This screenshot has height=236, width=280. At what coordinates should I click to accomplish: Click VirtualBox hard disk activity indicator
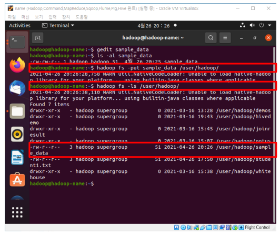click(x=176, y=228)
